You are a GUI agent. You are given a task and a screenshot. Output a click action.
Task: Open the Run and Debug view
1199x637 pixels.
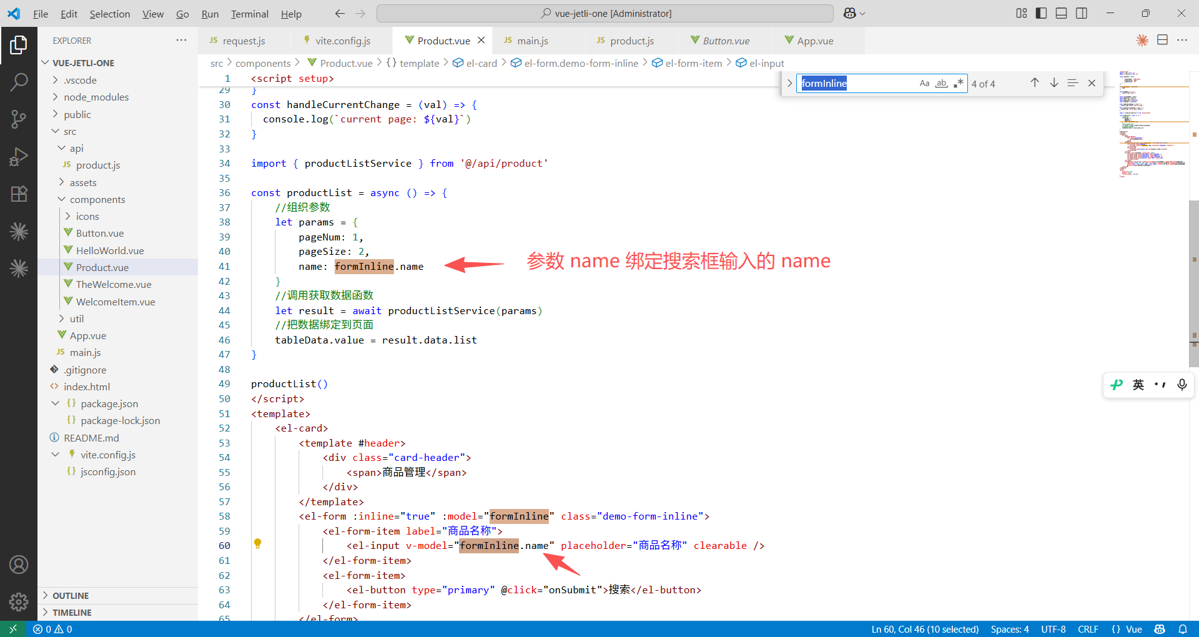[x=19, y=156]
